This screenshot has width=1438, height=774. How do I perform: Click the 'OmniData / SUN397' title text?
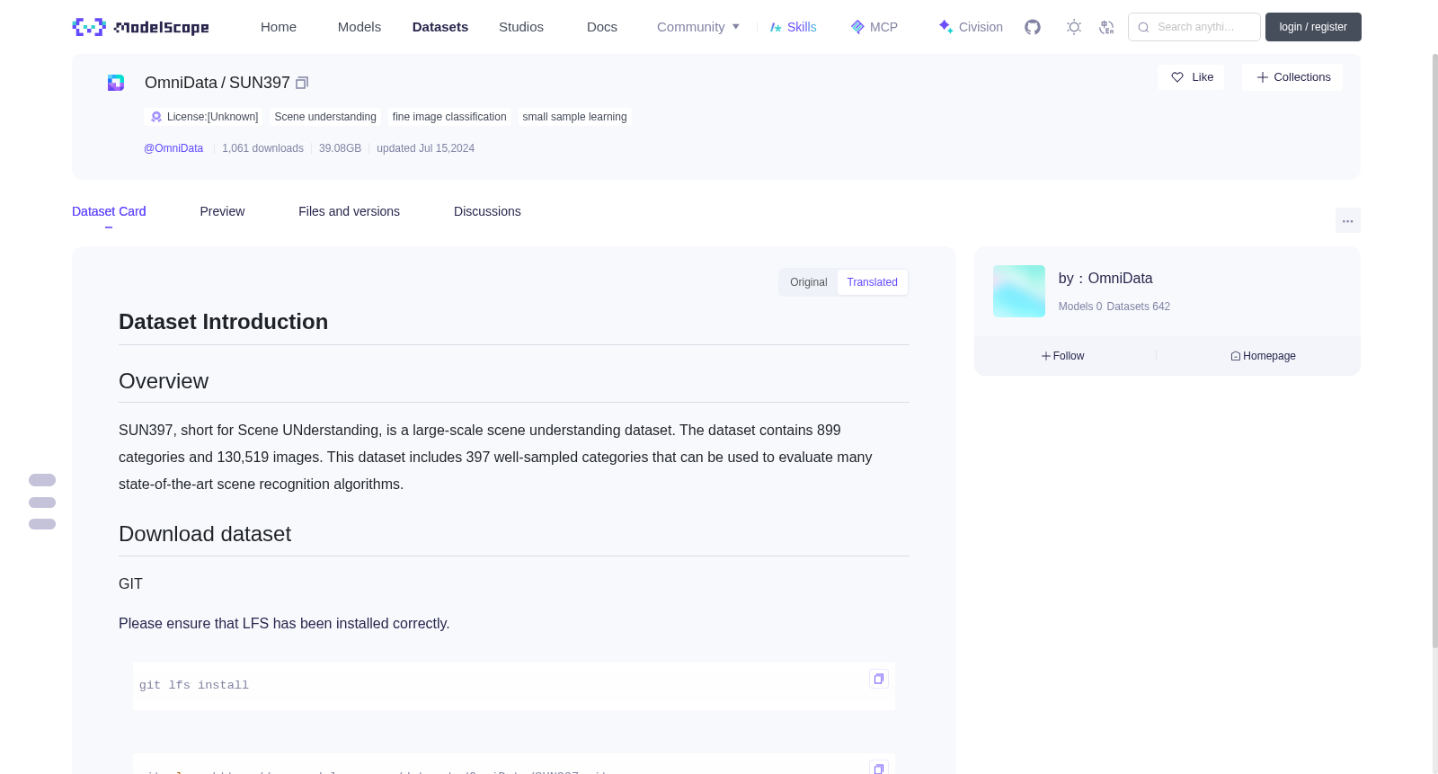(217, 83)
